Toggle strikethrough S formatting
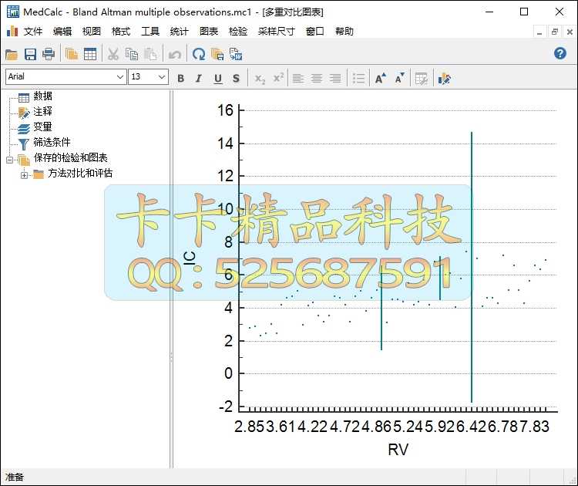The image size is (578, 486). click(x=236, y=78)
